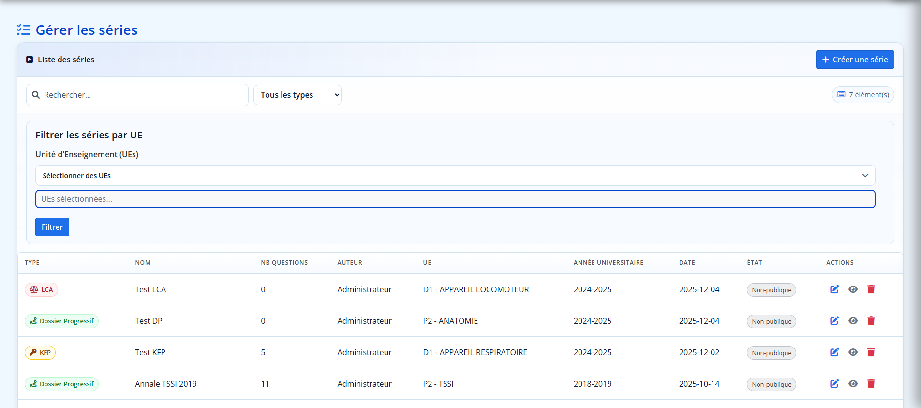The height and width of the screenshot is (408, 921).
Task: Open the Tous les types dropdown
Action: coord(297,95)
